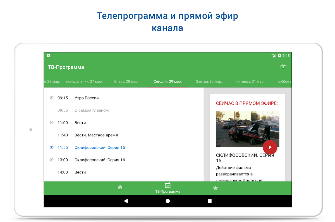The image size is (335, 222).
Task: Tap play icon beside 09:15 Утро России
Action: [52, 98]
